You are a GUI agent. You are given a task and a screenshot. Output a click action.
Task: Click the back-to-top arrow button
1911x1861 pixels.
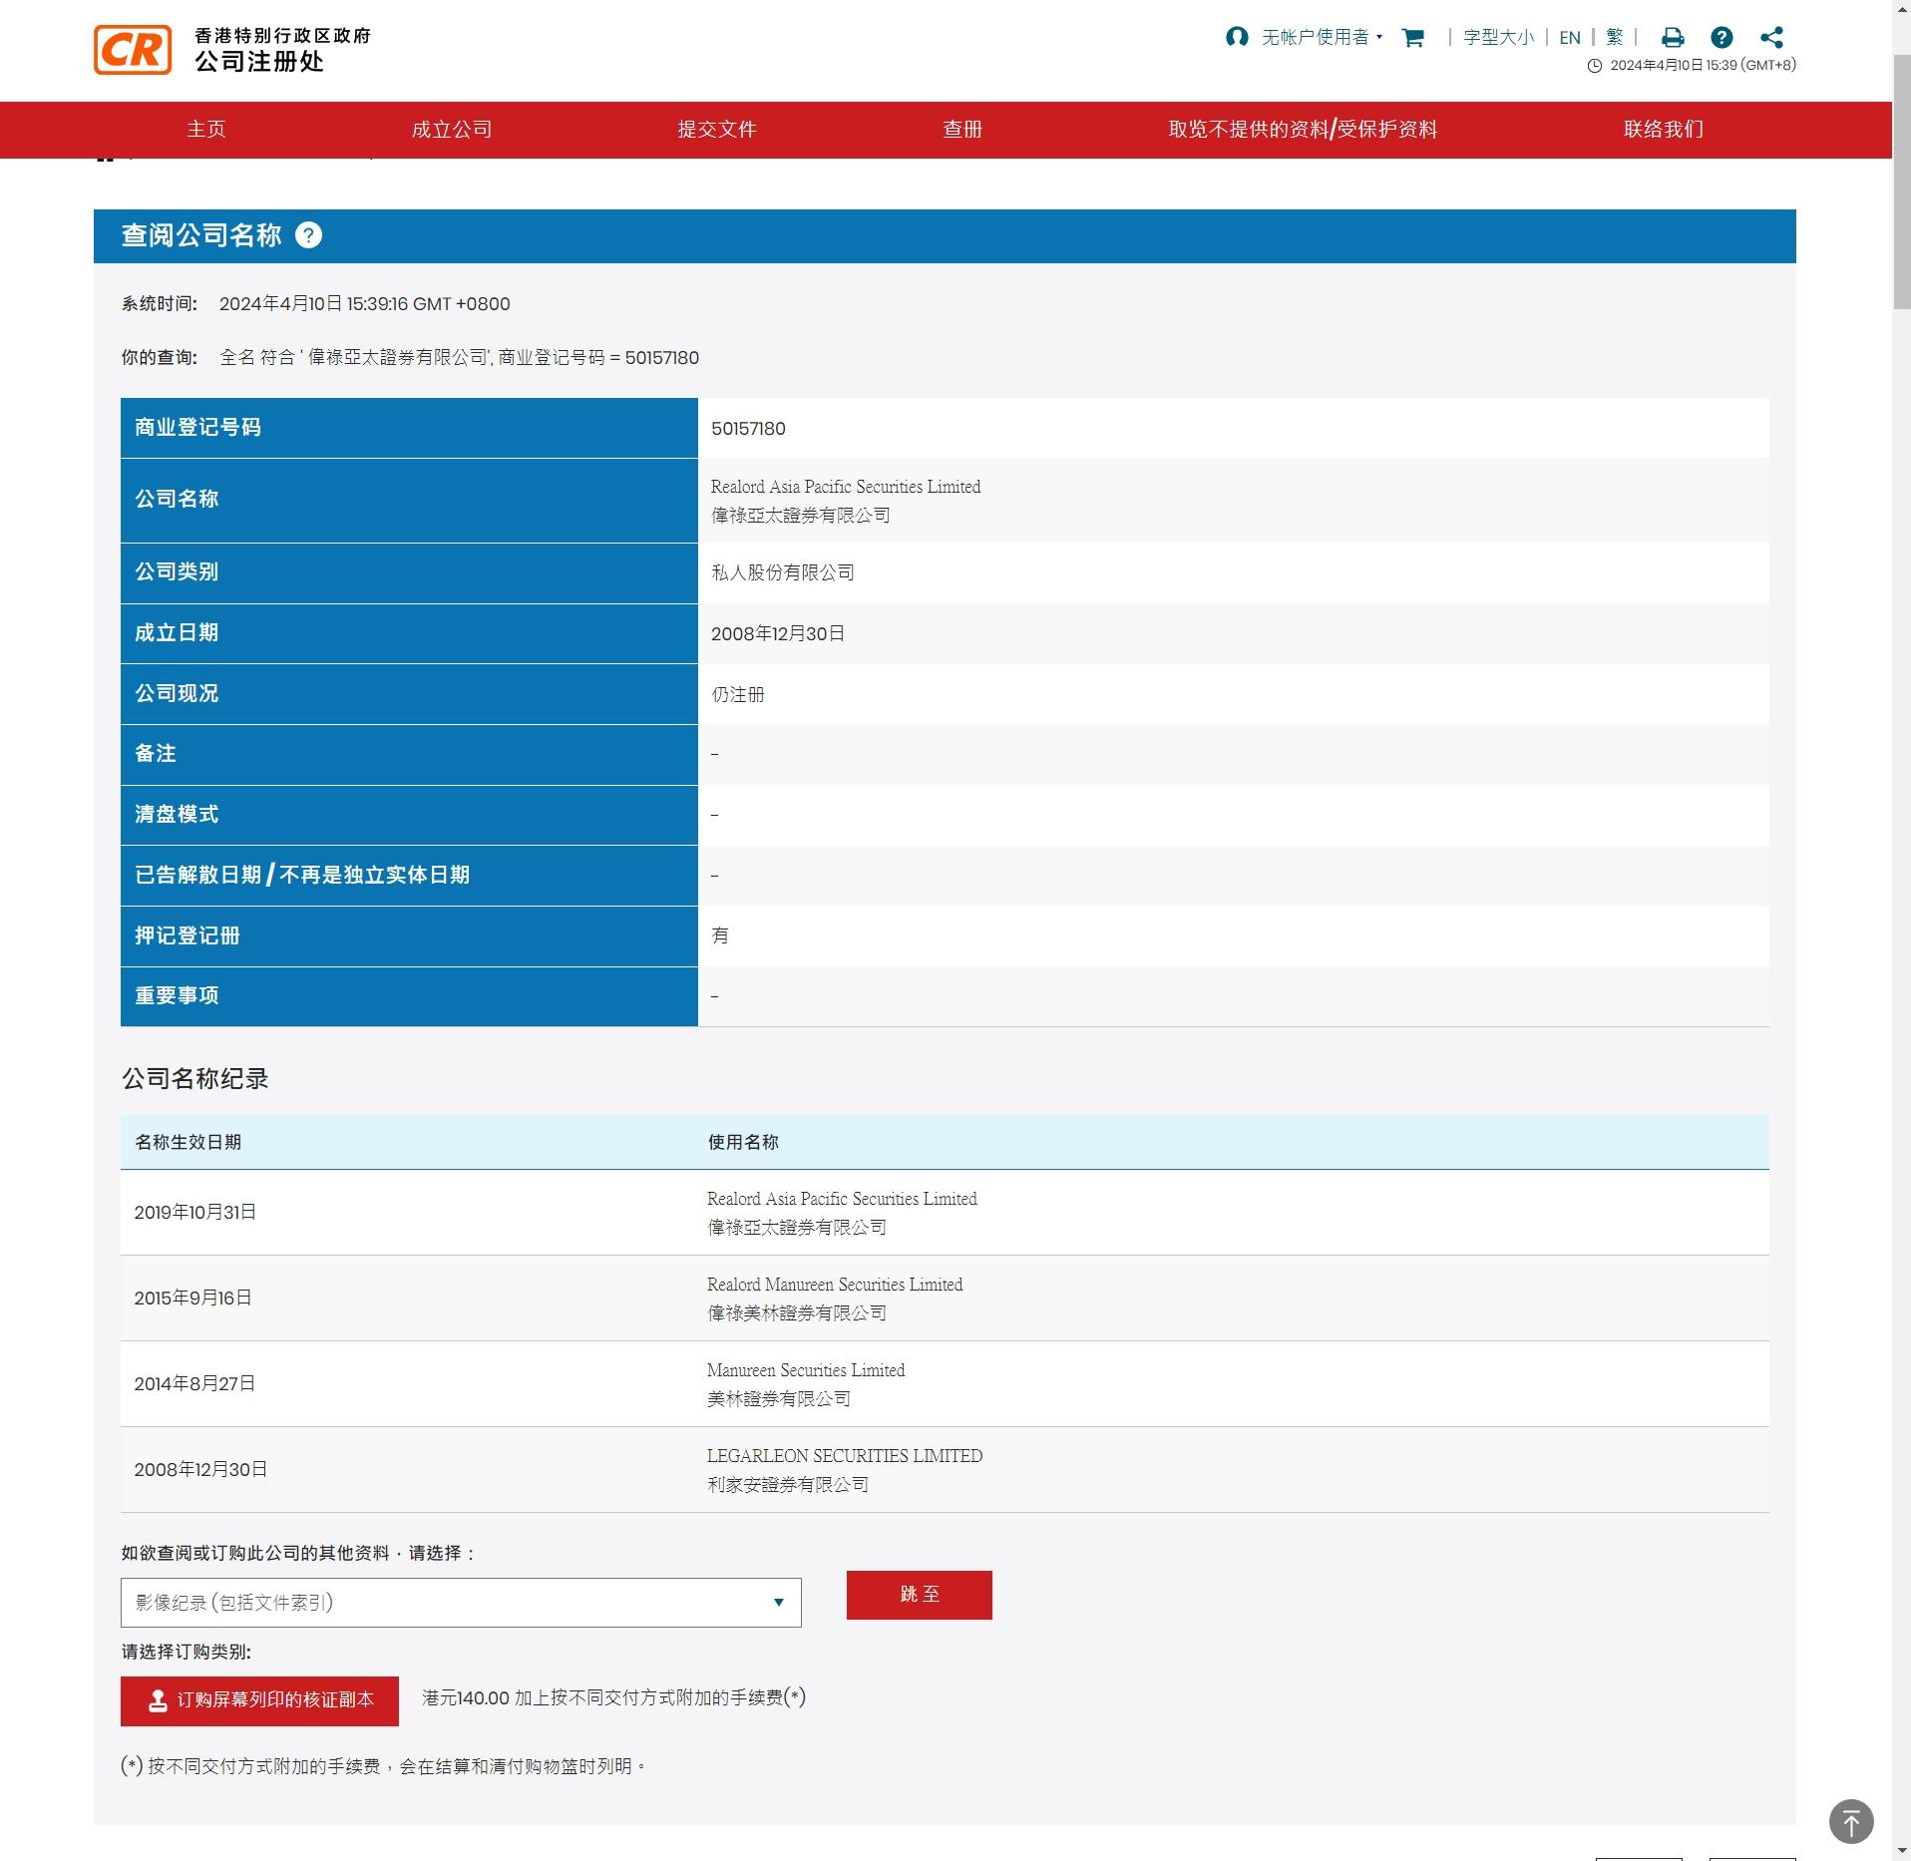click(x=1851, y=1821)
